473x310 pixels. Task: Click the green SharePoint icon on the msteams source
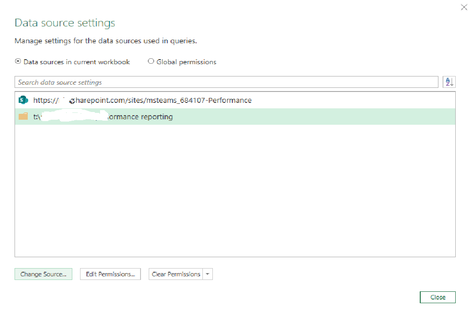click(x=23, y=100)
